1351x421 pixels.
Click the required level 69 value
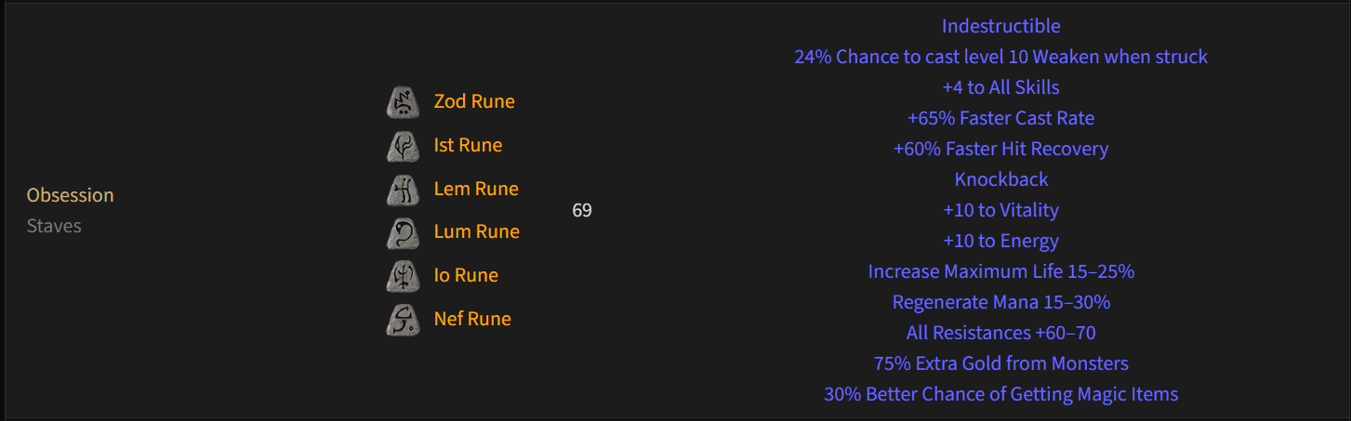point(582,210)
